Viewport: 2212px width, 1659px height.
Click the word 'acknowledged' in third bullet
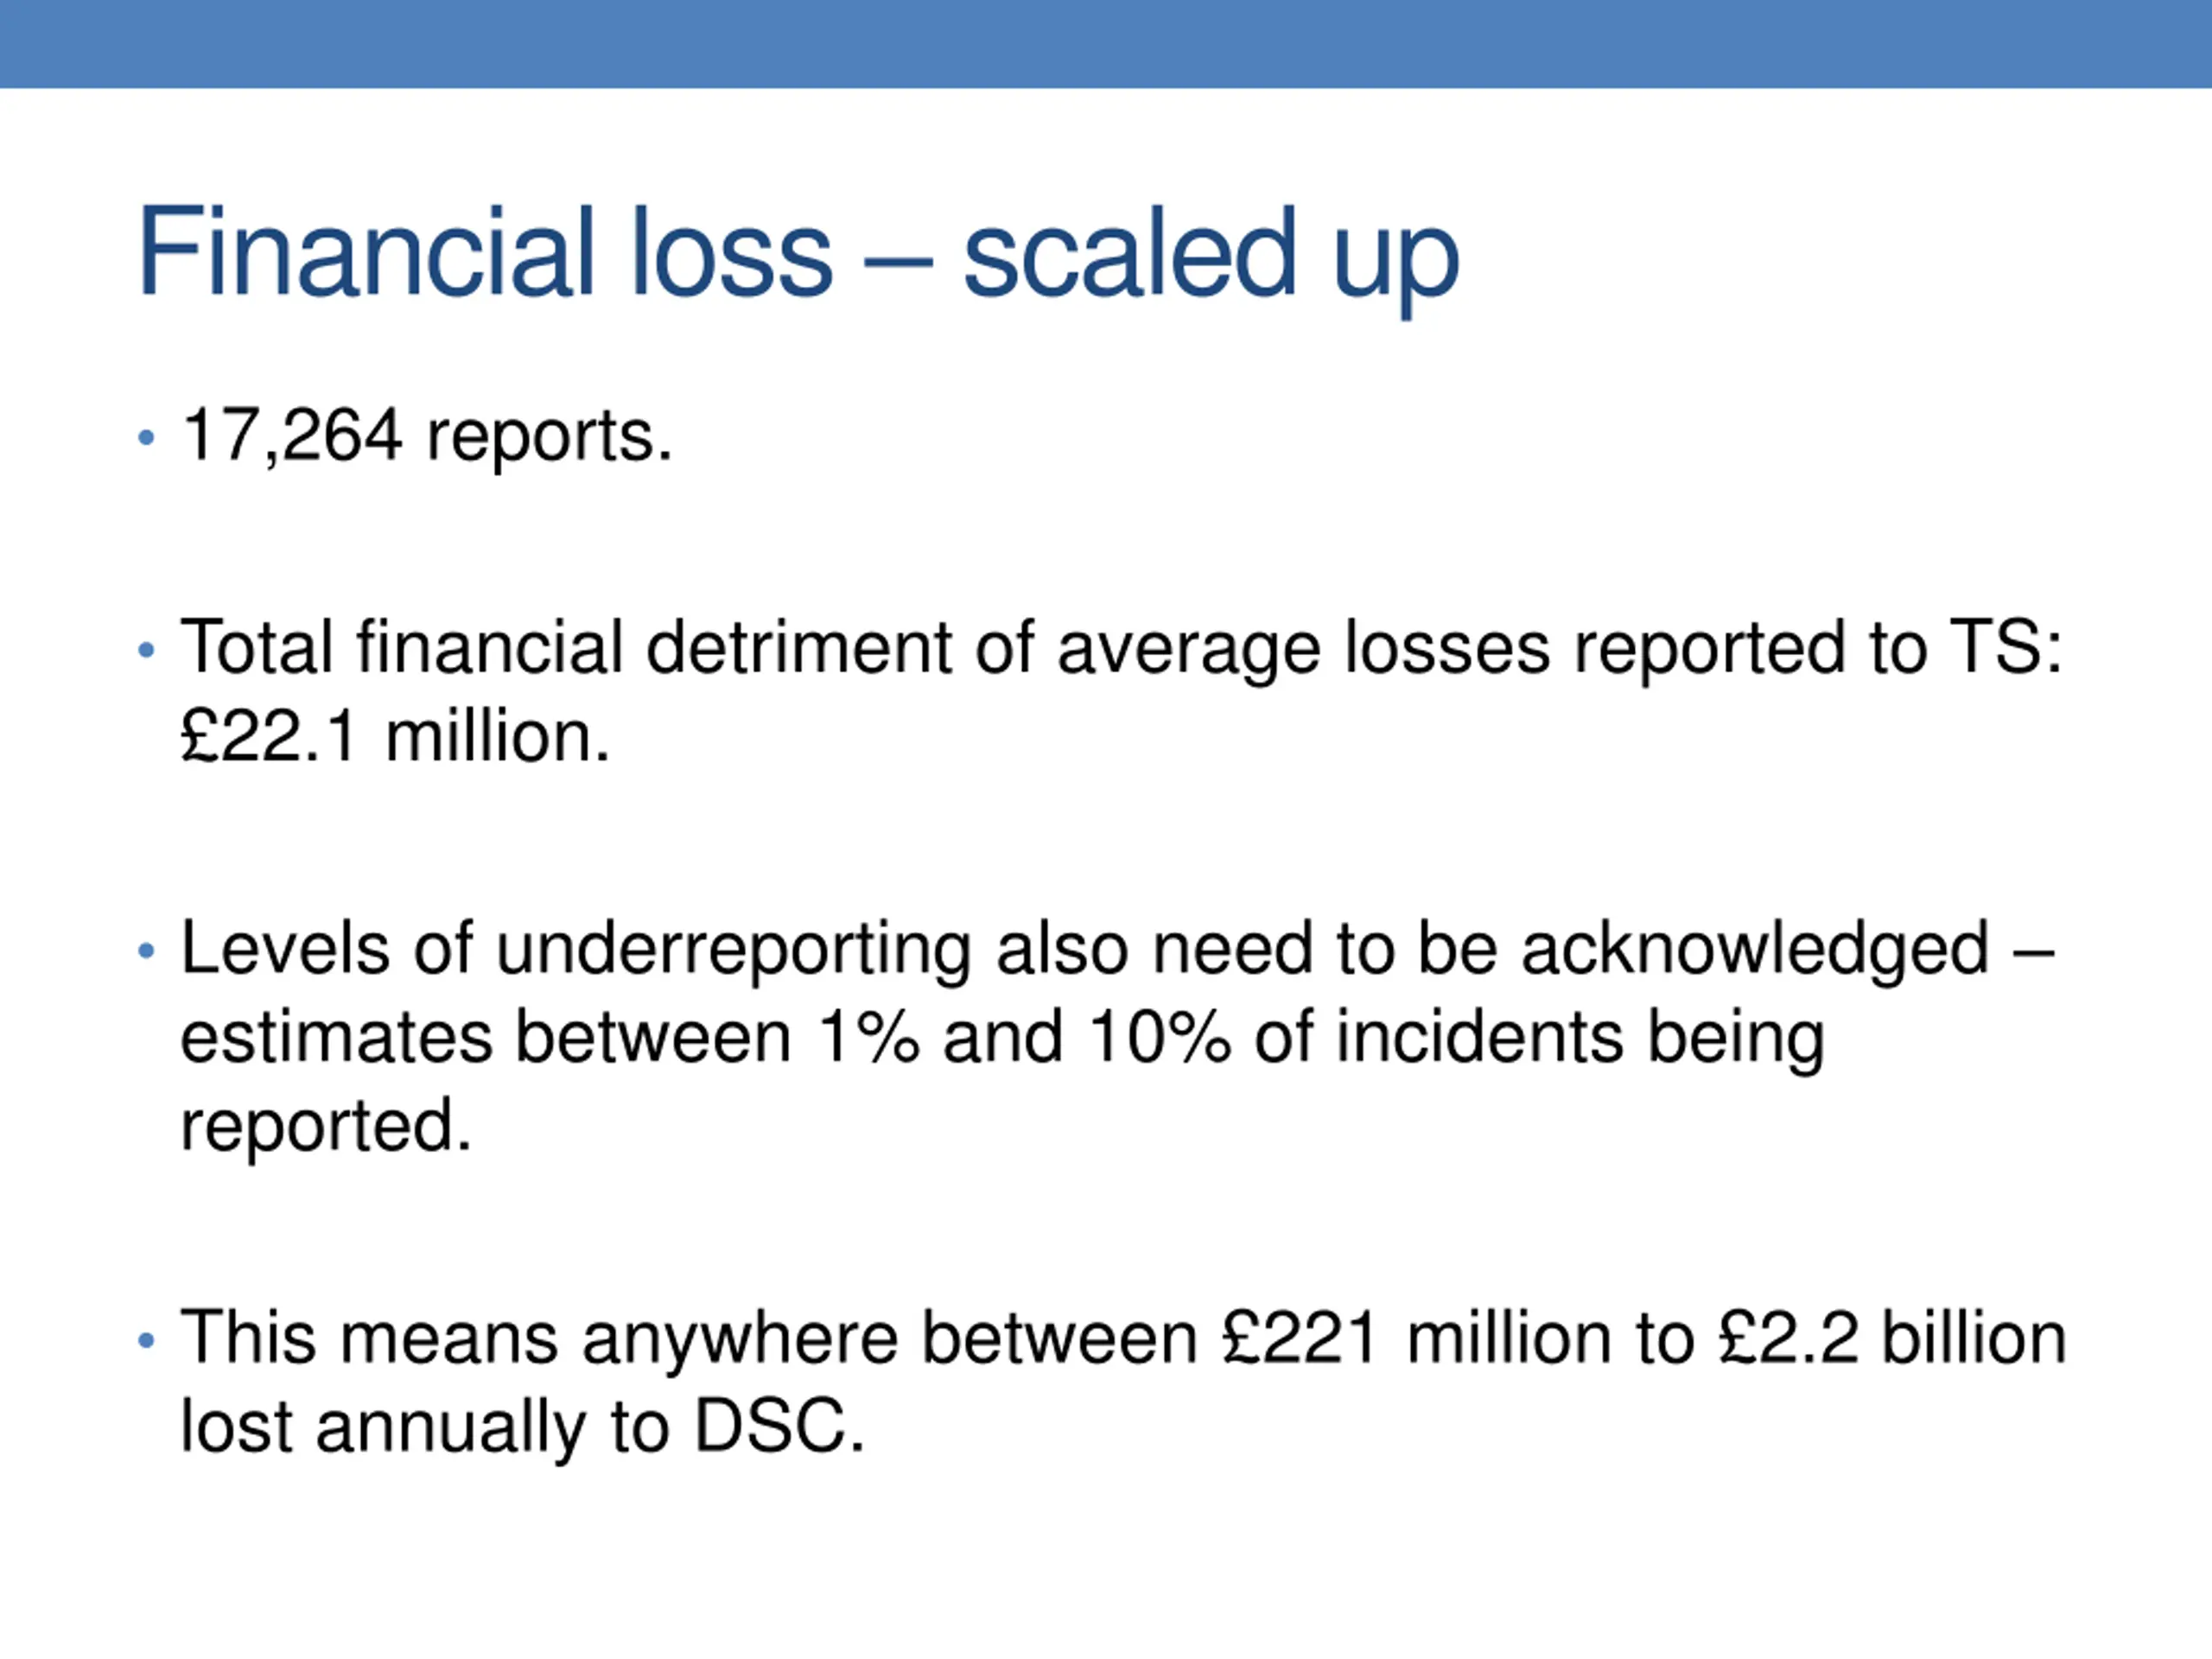tap(1755, 950)
